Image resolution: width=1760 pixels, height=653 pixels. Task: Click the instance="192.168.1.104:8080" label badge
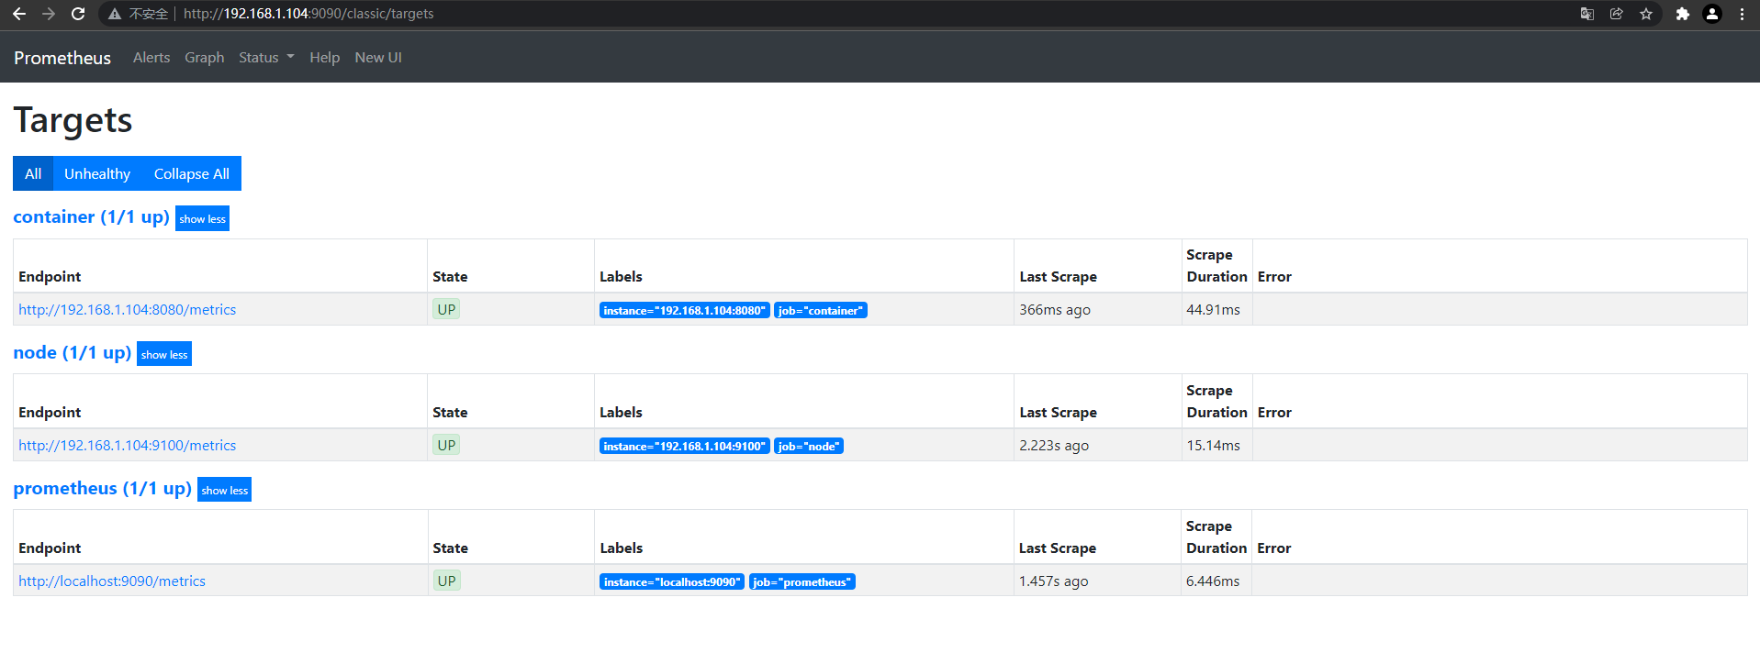click(684, 310)
